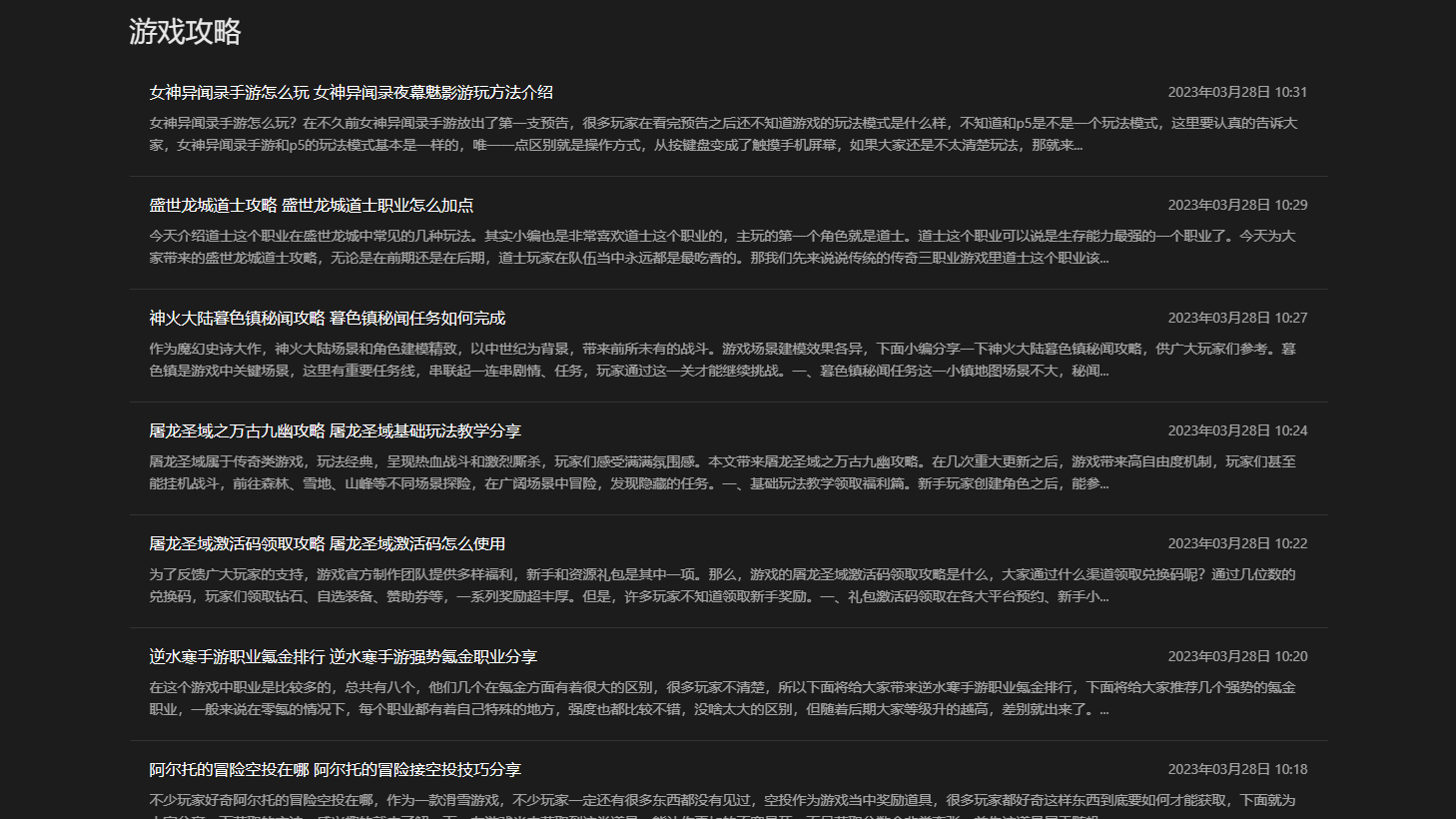Open the 屠龙圣域激活码领取攻略 article

click(327, 543)
